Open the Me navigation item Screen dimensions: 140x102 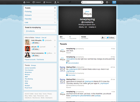[57, 2]
